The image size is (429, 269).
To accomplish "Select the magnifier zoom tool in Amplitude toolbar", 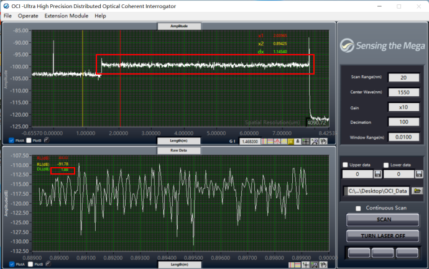I will 315,141.
